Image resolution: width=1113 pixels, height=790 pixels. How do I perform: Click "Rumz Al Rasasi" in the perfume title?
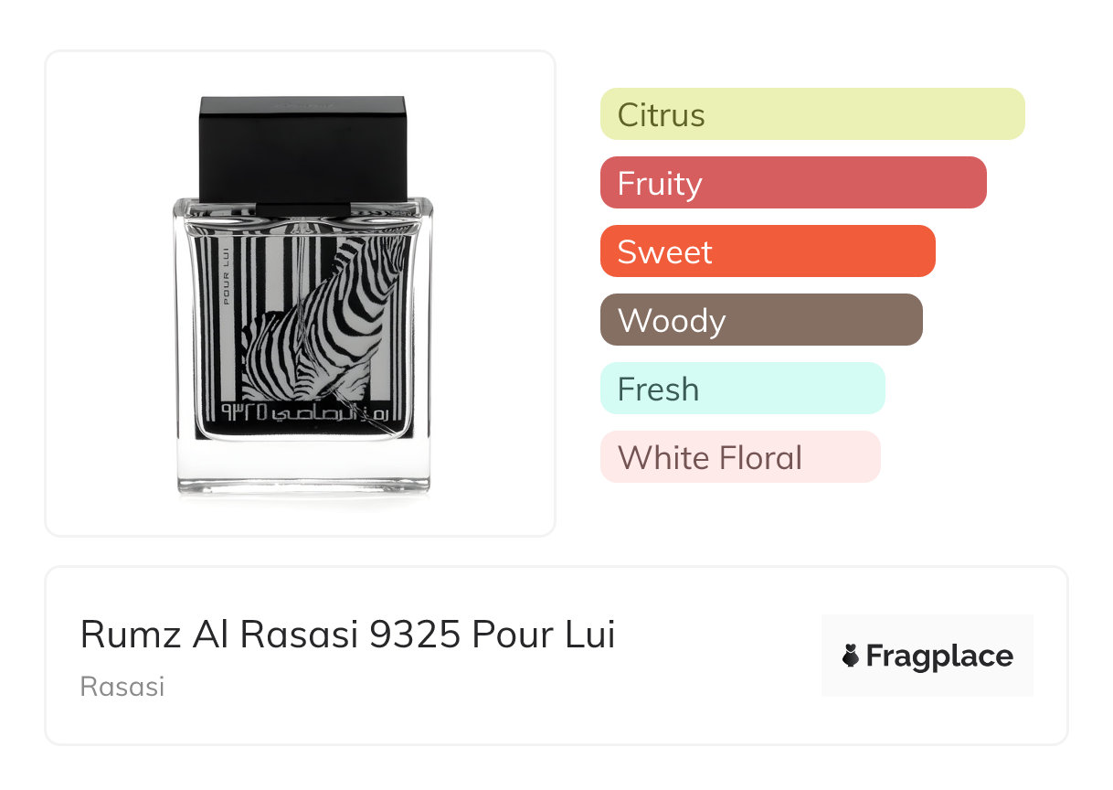219,635
